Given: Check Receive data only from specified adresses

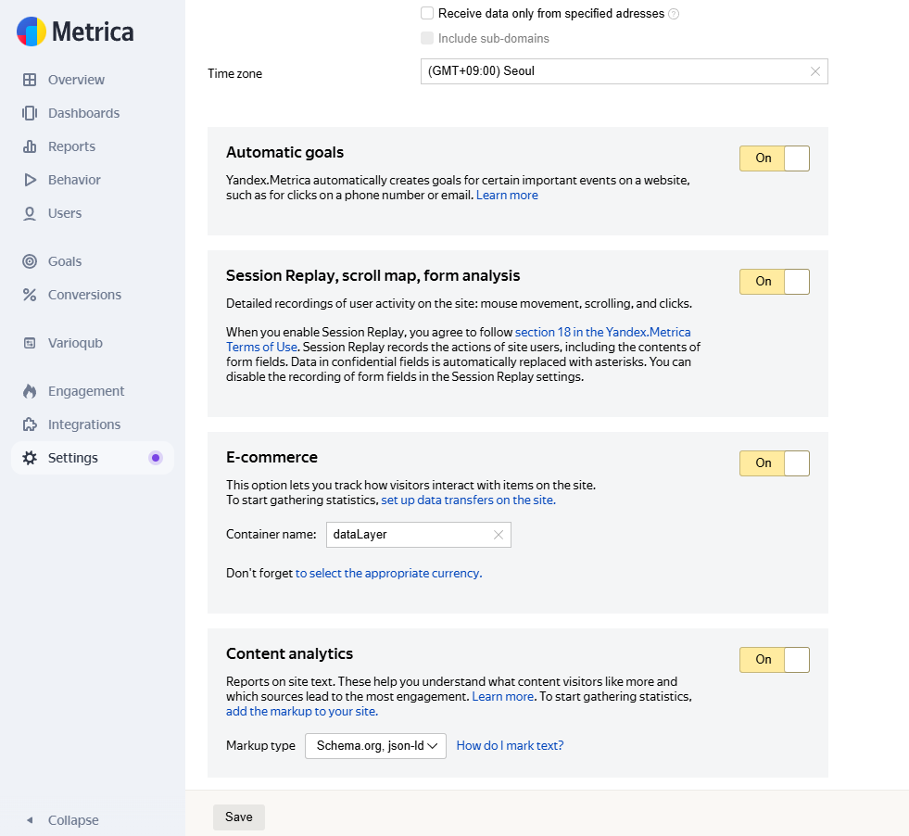Looking at the screenshot, I should point(427,14).
